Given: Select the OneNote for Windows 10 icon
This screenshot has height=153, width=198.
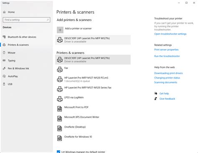Looking at the screenshot, I should pyautogui.click(x=60, y=138).
